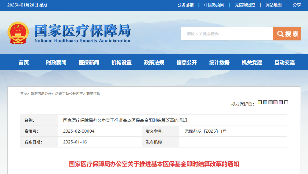Select the yellow eye-protection color swatch
This screenshot has height=174, width=308.
pos(260,102)
